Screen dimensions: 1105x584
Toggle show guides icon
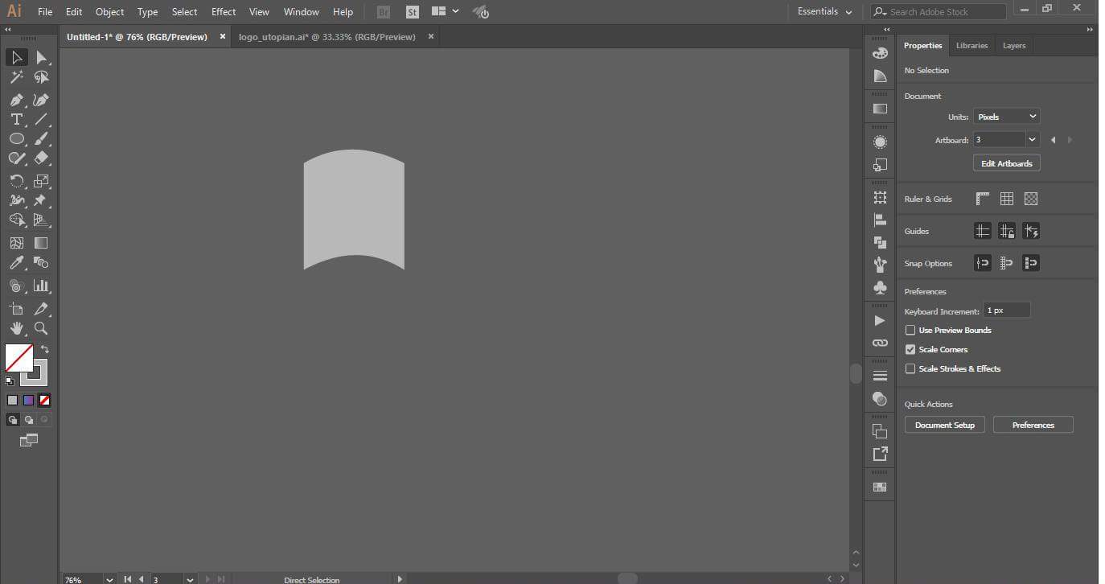[x=983, y=231]
